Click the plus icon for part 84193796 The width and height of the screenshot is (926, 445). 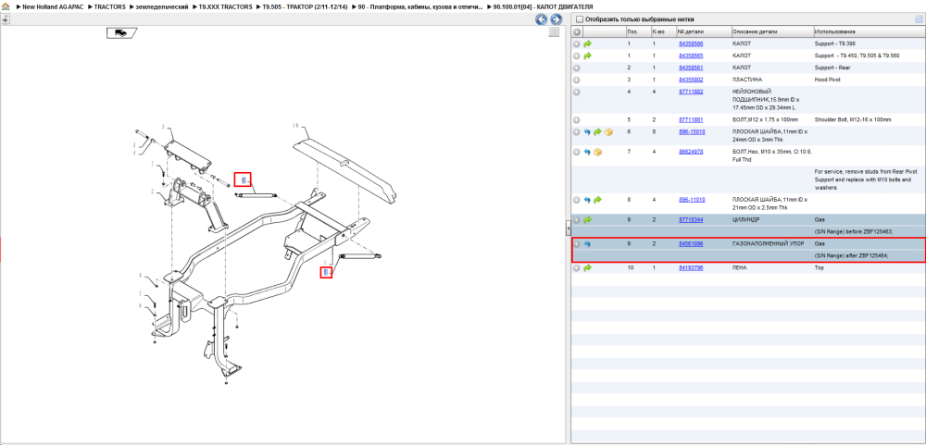click(x=577, y=268)
